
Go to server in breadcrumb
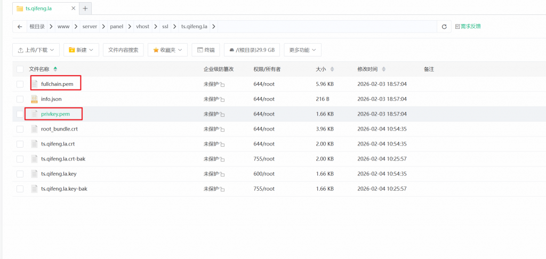tap(90, 27)
